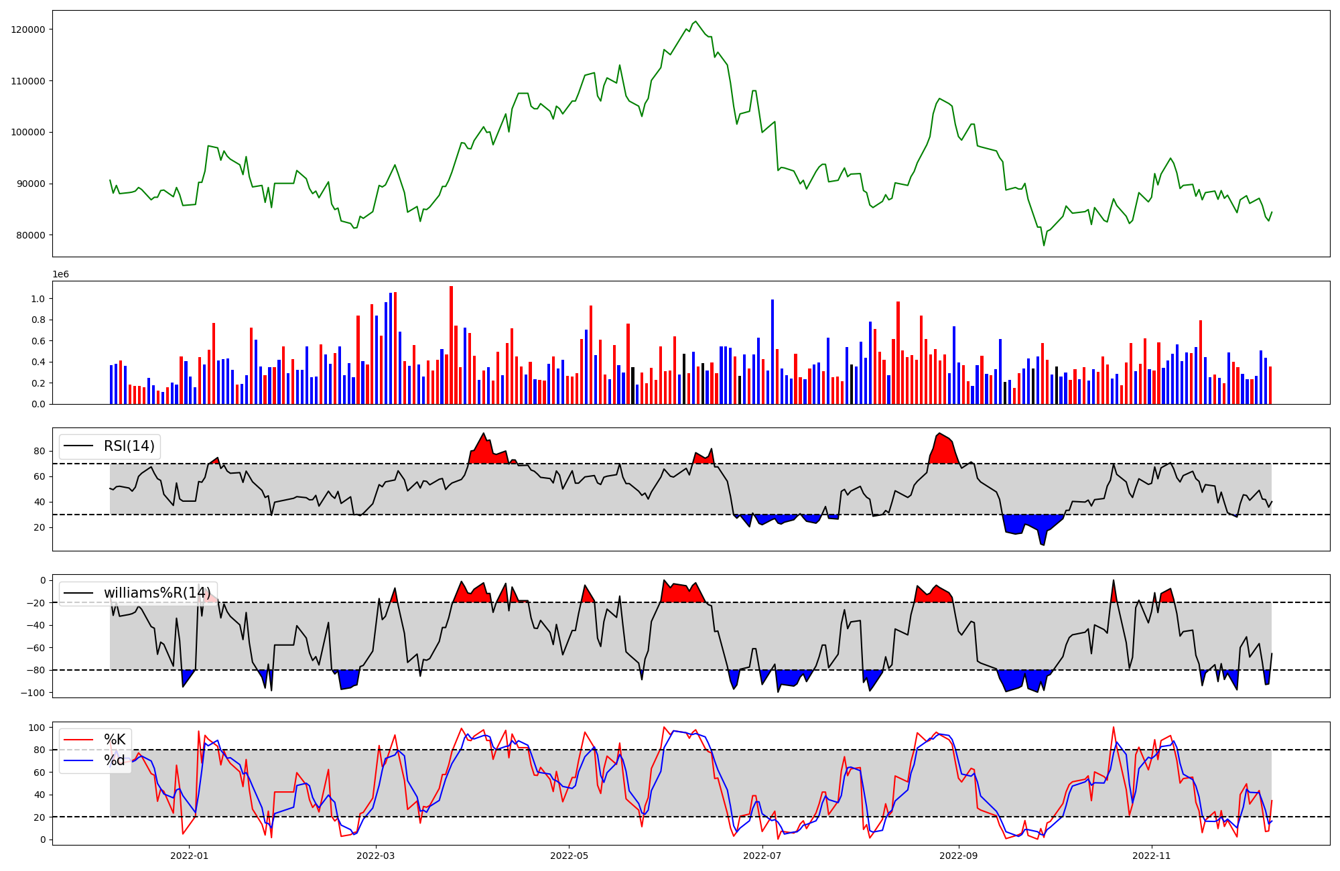This screenshot has width=1340, height=871.
Task: Click the tallest blue volume bar near 2022-07
Action: pyautogui.click(x=772, y=352)
